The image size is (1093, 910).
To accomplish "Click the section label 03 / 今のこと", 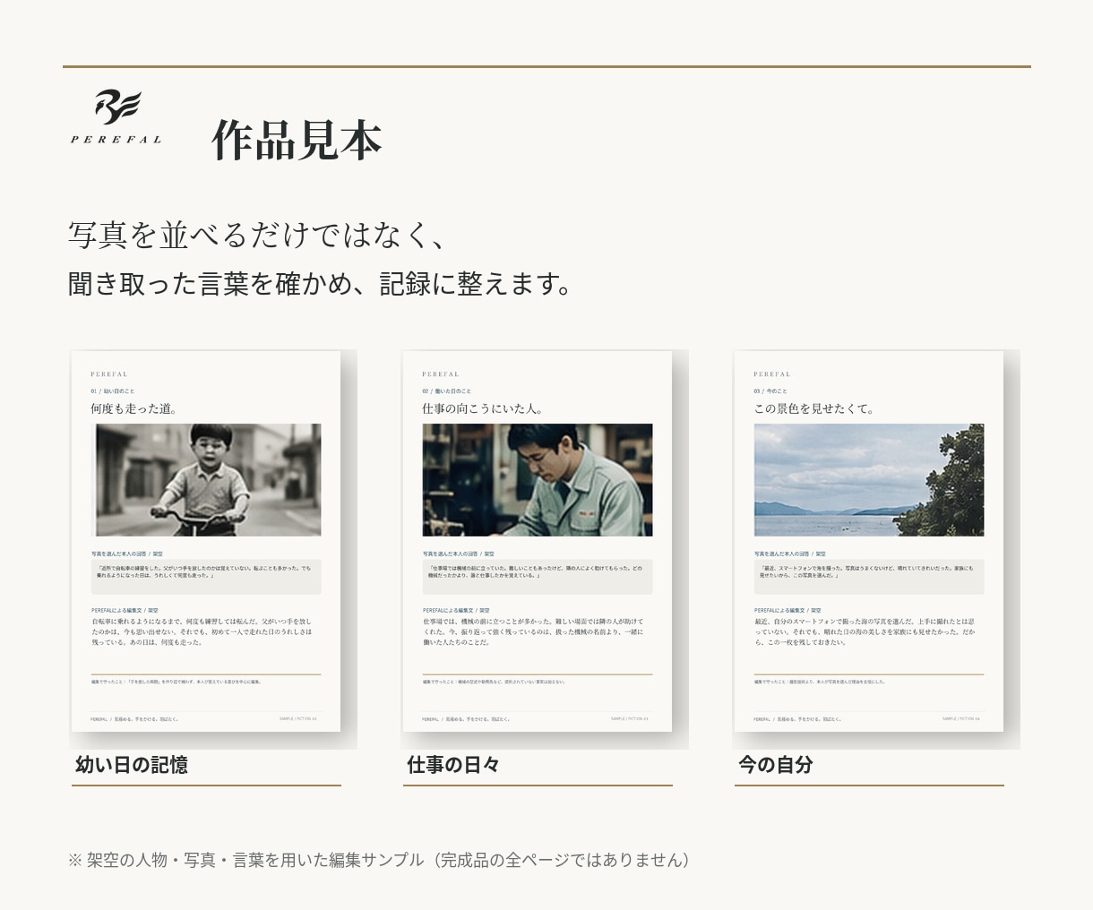I will [x=770, y=391].
